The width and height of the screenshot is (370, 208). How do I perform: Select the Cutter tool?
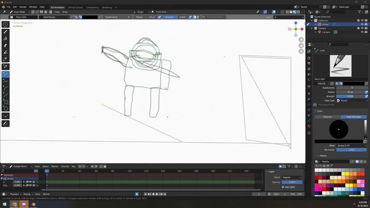coord(5,59)
